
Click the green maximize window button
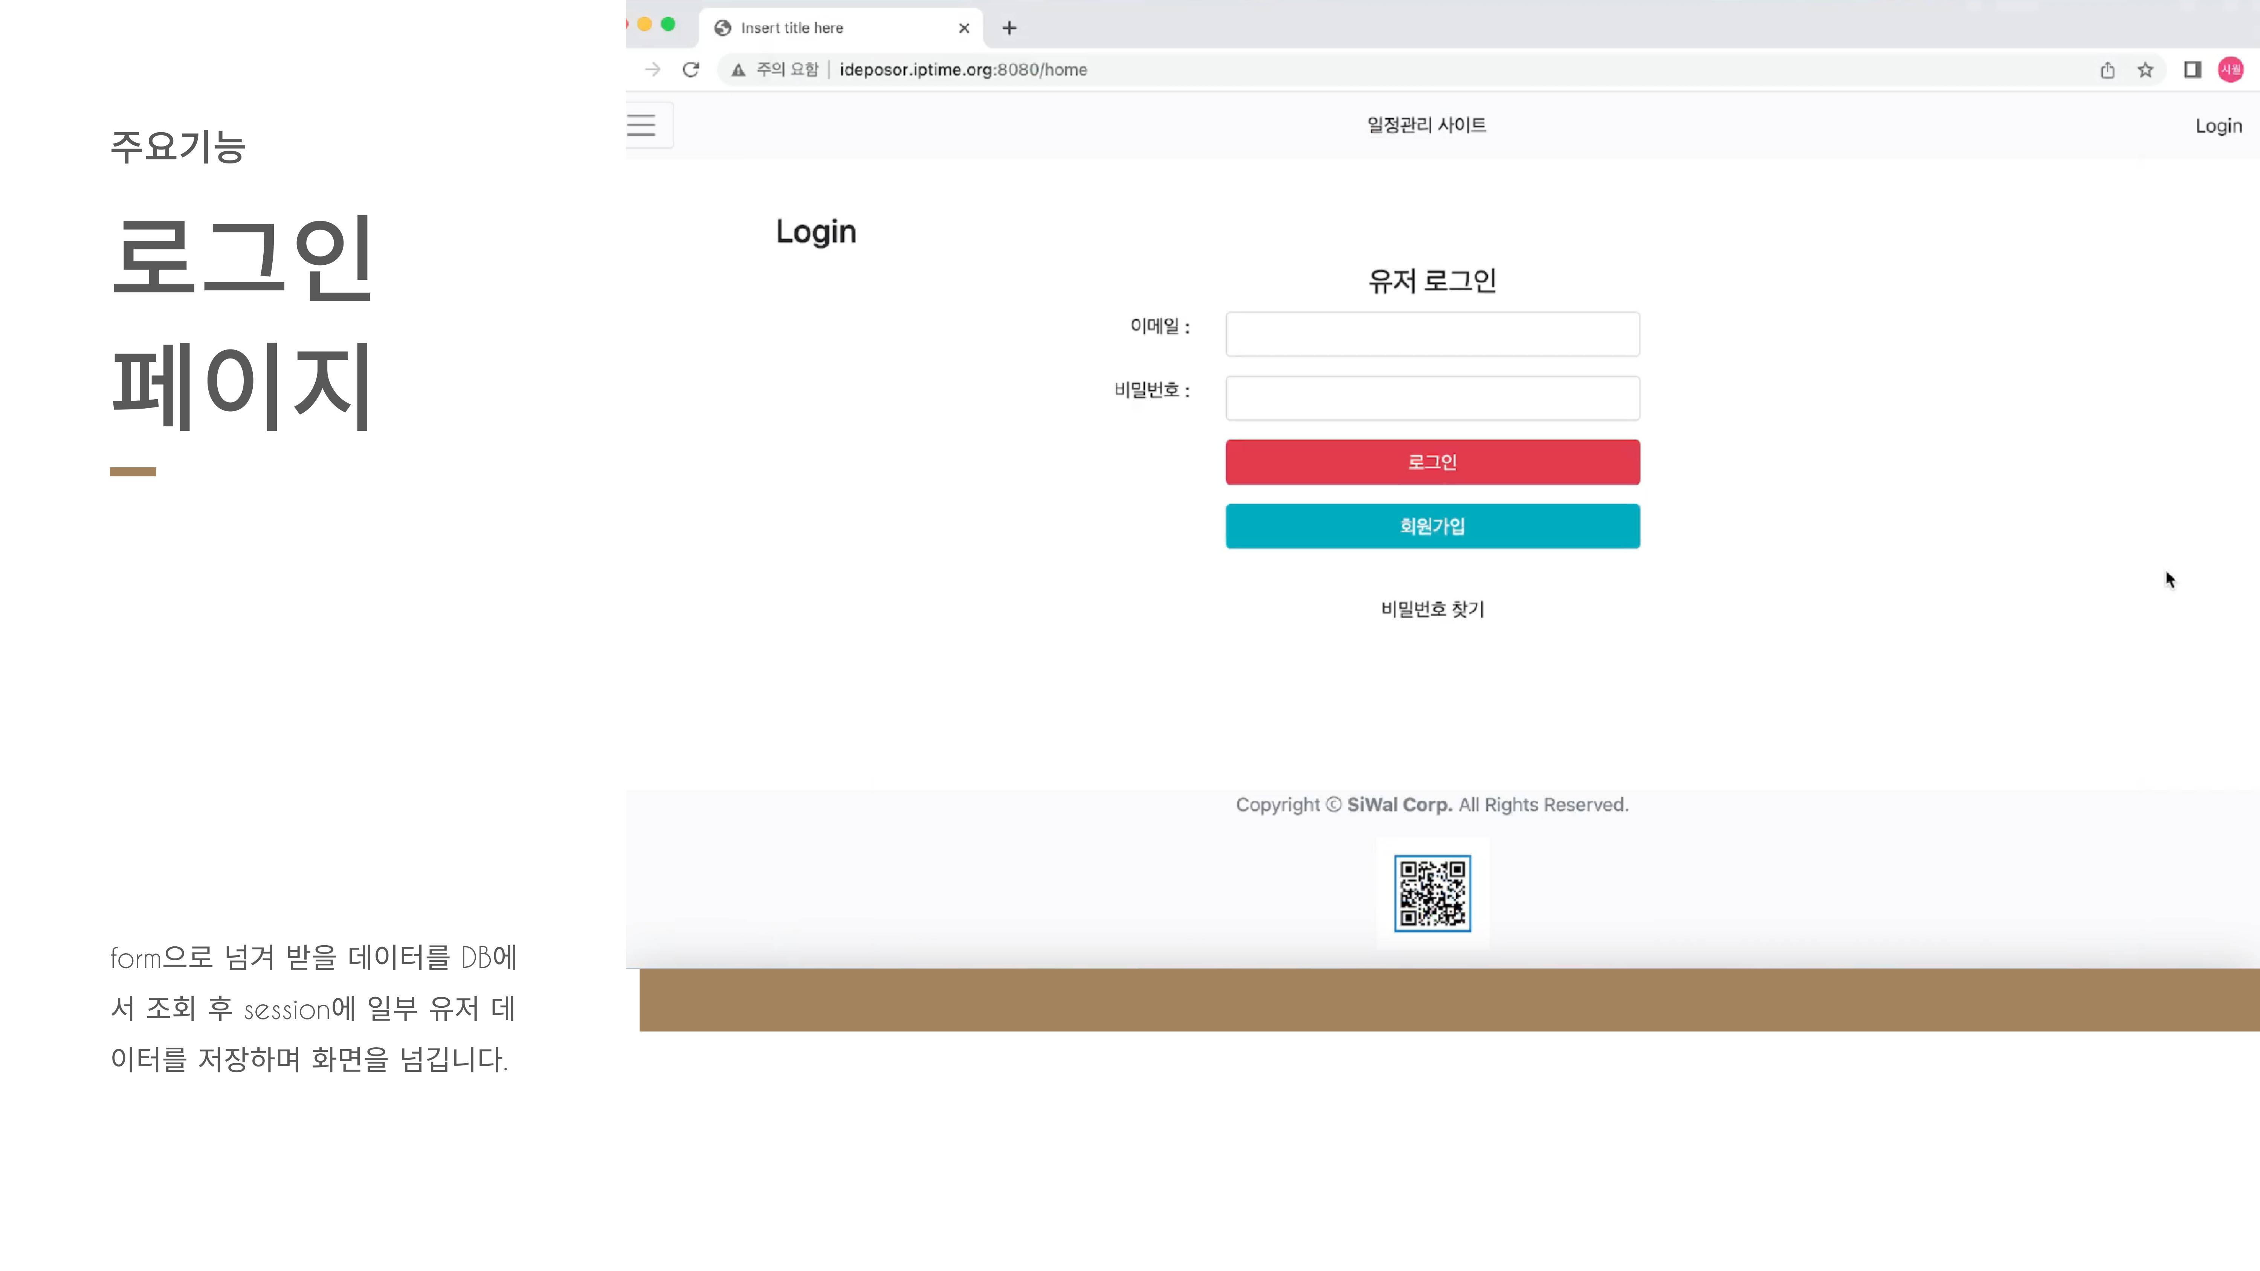tap(669, 24)
